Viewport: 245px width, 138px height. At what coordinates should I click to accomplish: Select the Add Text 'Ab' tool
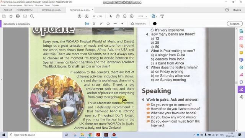coord(87,24)
